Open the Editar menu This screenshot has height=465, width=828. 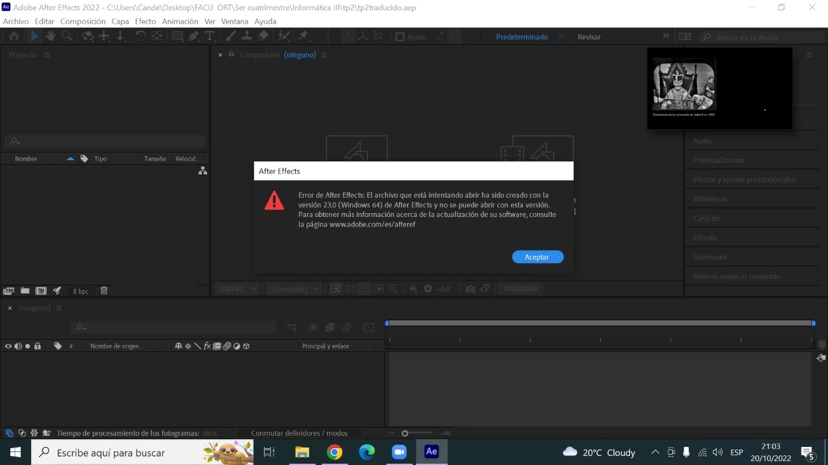point(45,21)
